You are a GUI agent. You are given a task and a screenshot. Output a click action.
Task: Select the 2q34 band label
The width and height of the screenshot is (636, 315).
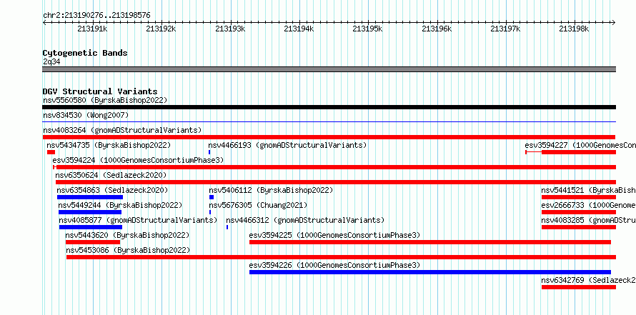(x=51, y=61)
